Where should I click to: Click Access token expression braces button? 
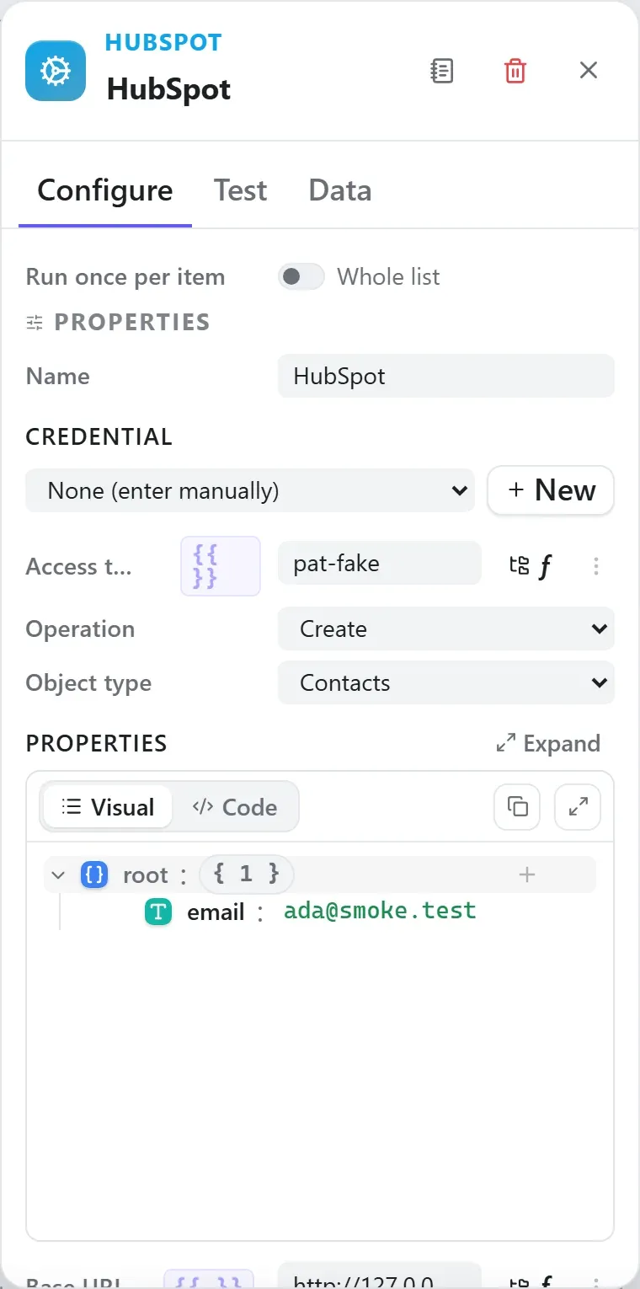click(x=221, y=566)
